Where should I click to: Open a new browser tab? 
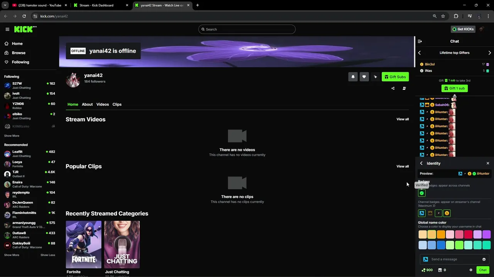pos(198,5)
